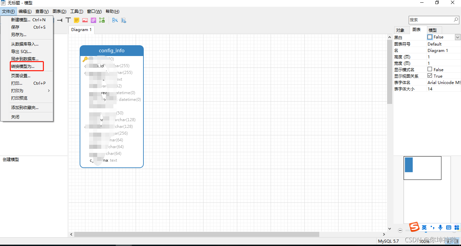Toggle the 显示视图关系 checkbox
This screenshot has height=246, width=461.
tap(430, 76)
